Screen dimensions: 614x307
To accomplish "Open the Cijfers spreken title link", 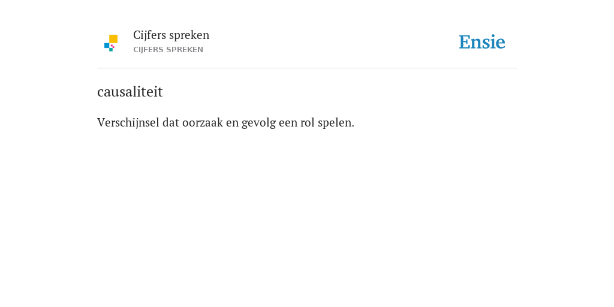I will click(171, 35).
